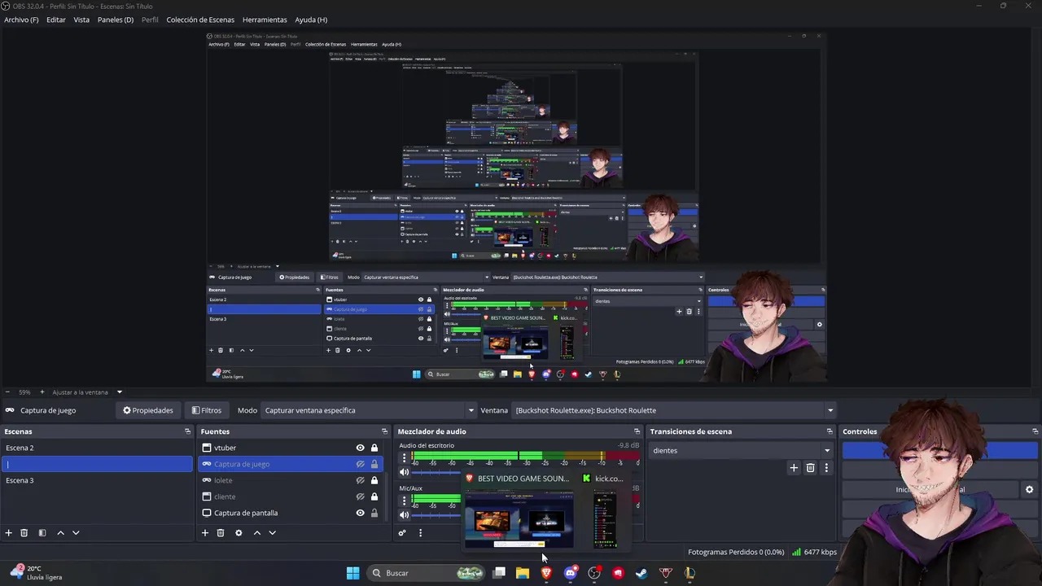The height and width of the screenshot is (586, 1042).
Task: Add a new source in Fuentes panel
Action: [205, 533]
